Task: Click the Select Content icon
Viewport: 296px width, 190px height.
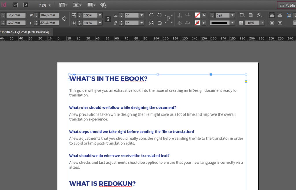Action: 180,23
